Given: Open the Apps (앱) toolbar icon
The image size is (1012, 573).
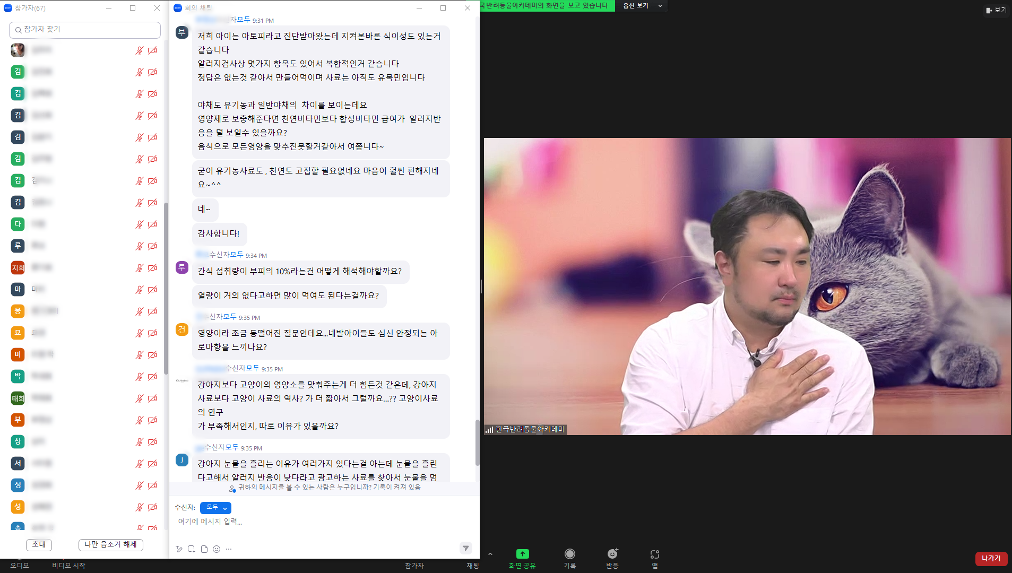Looking at the screenshot, I should pyautogui.click(x=655, y=554).
